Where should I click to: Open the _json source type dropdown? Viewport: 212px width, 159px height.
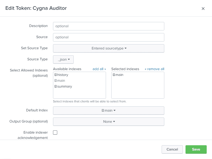click(x=63, y=59)
